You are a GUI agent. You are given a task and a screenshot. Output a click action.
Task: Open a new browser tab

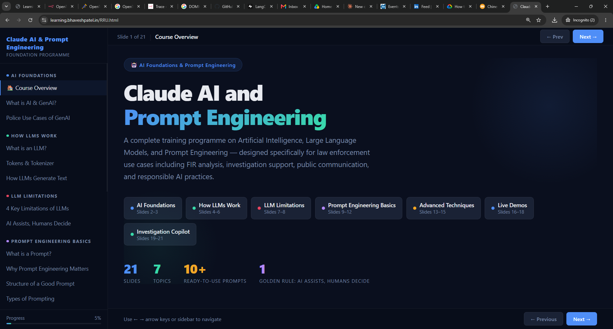(x=548, y=6)
